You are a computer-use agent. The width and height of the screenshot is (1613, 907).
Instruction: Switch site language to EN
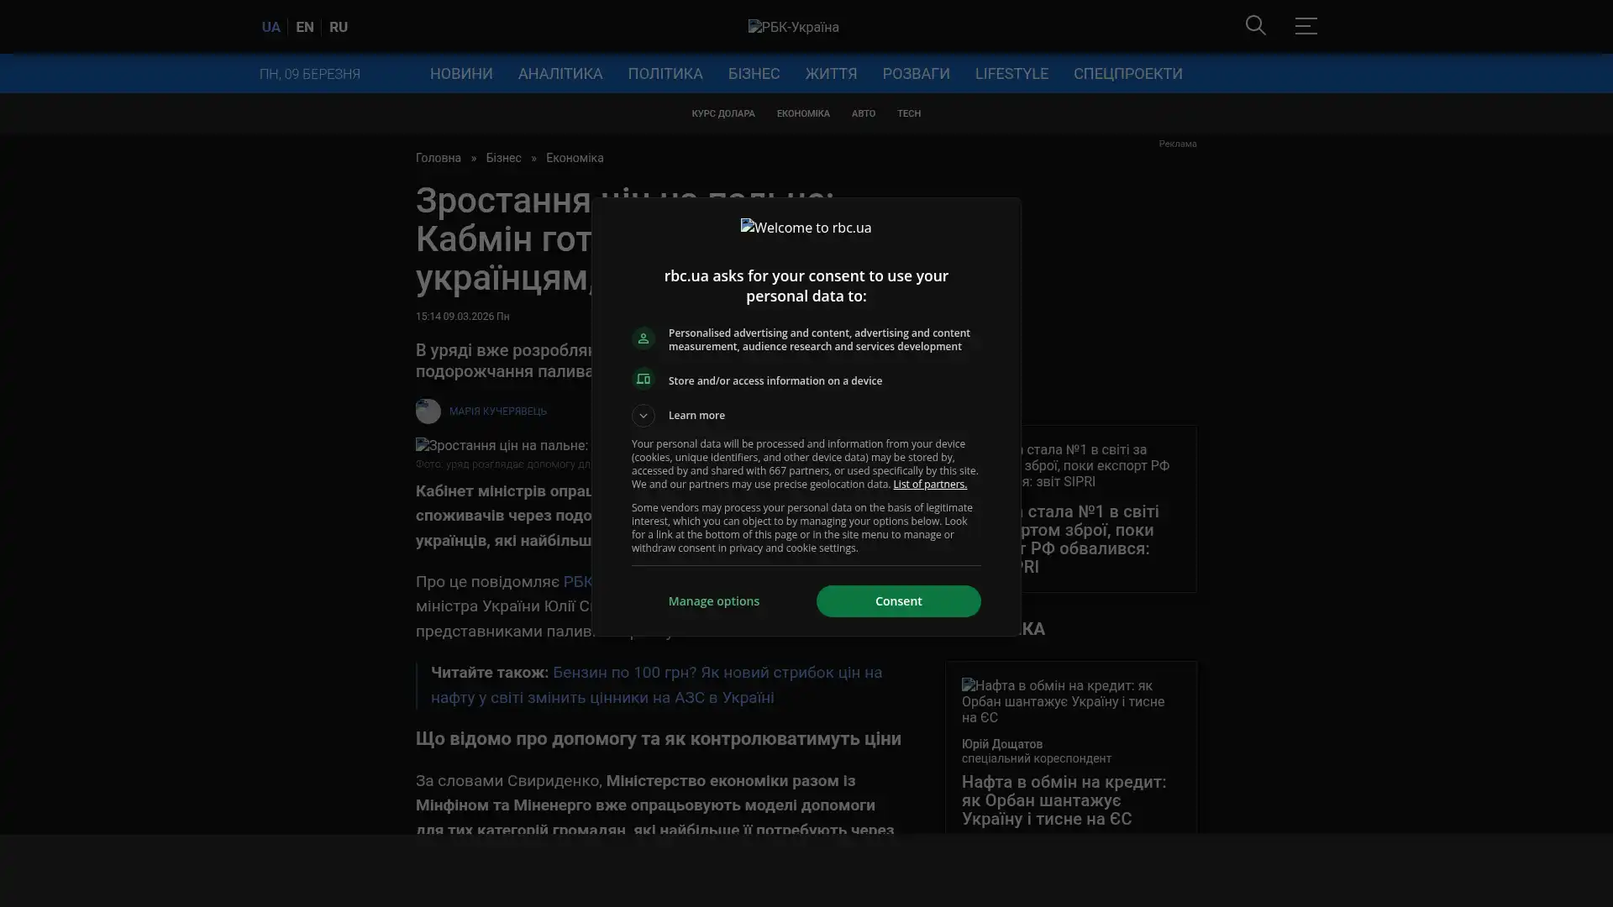point(304,27)
